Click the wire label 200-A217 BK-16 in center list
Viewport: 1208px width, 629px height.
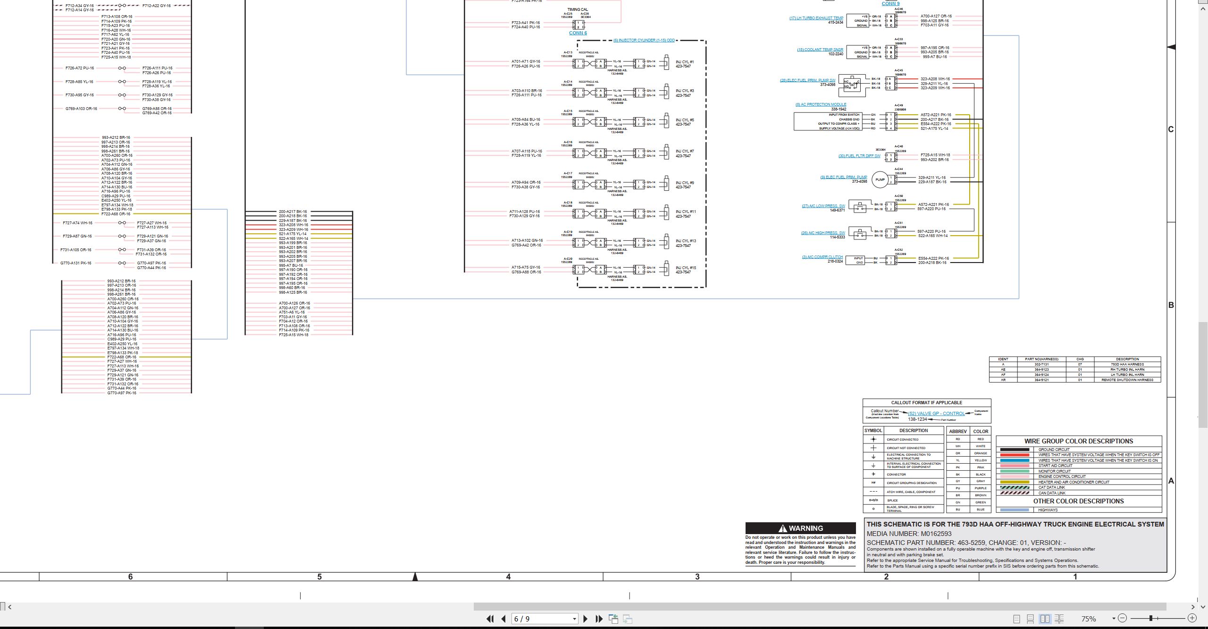[x=293, y=212]
